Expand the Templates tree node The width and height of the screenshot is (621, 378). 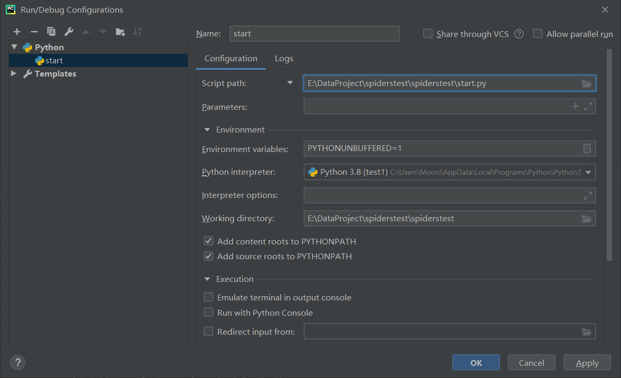[14, 74]
